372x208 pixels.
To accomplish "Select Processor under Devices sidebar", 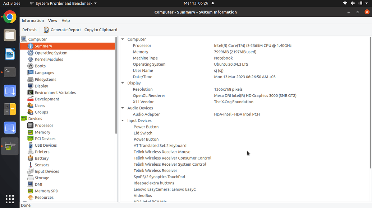I will (44, 125).
